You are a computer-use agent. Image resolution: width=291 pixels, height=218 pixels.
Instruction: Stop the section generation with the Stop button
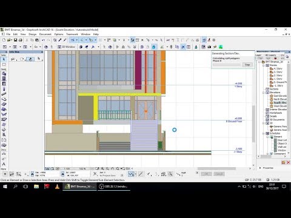coord(247,65)
